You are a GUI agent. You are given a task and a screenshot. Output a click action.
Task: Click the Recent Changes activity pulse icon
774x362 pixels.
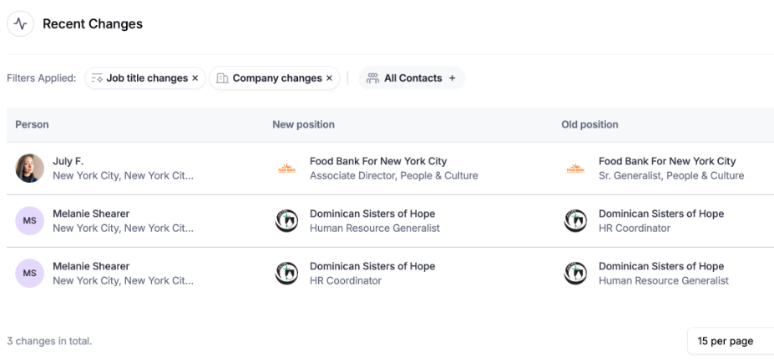pyautogui.click(x=20, y=23)
